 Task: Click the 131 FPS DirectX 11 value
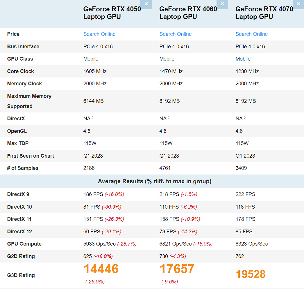(93, 219)
